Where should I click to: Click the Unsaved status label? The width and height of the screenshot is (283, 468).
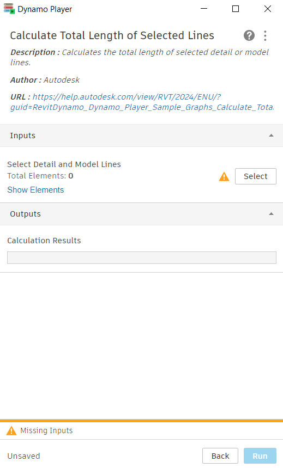click(23, 456)
